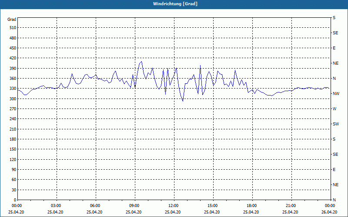Click the NE label between 420 and 390 gridlines
The width and height of the screenshot is (348, 217).
tap(336, 63)
